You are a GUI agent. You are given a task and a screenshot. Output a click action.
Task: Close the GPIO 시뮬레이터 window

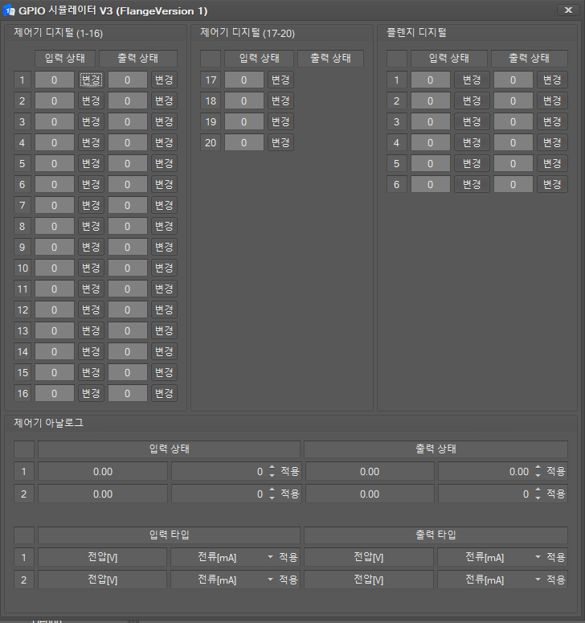tap(569, 10)
